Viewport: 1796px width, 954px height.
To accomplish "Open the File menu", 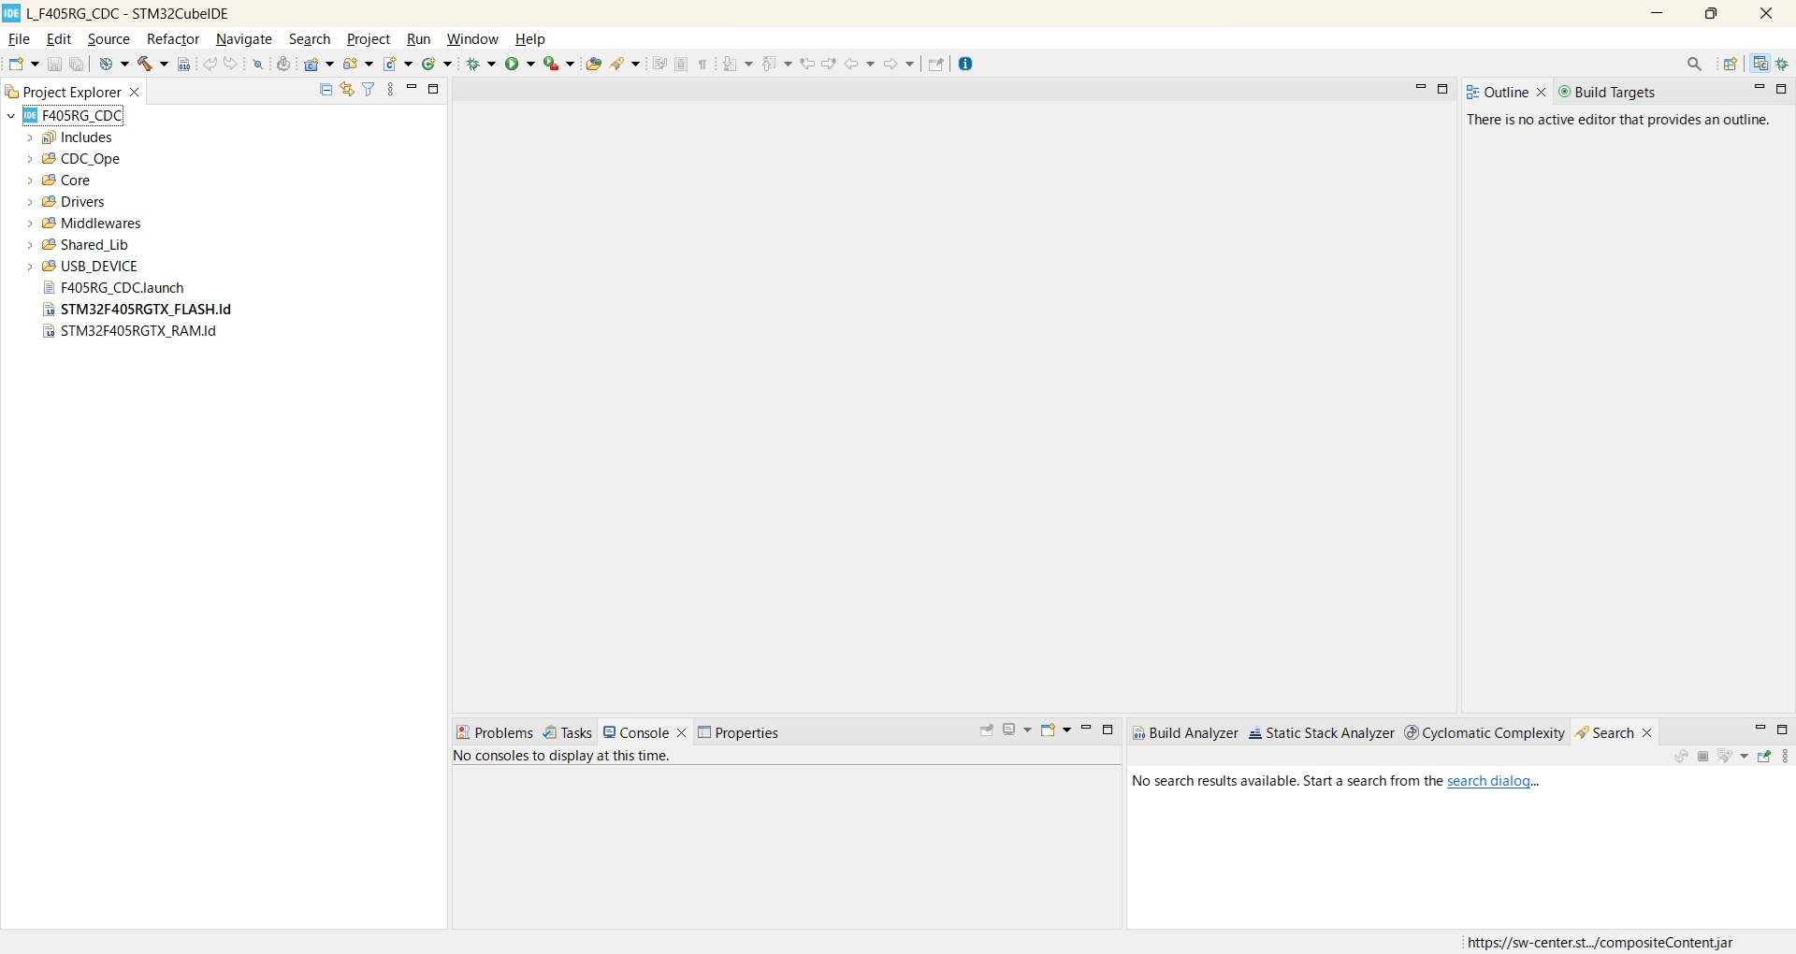I will [19, 39].
